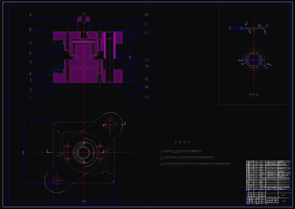Select technical note line 1 containing J23
The width and height of the screenshot is (295, 209).
coord(180,152)
